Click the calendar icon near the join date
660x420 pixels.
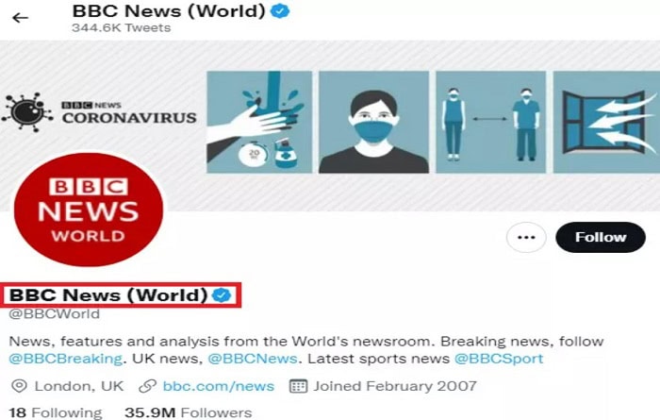point(298,386)
